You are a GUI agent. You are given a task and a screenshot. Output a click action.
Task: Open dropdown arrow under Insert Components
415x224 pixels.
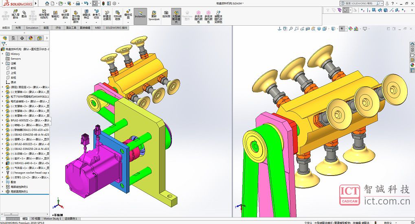(x=15, y=22)
